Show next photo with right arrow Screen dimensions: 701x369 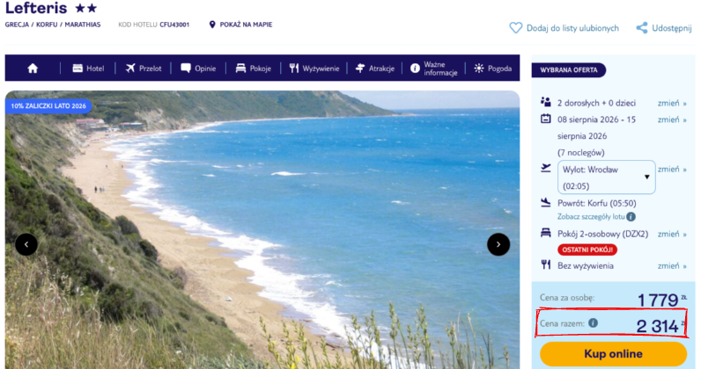coord(498,244)
